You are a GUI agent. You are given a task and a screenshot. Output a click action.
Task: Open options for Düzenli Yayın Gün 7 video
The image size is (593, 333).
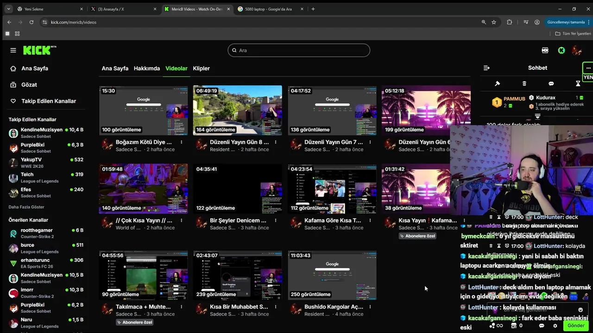click(x=370, y=142)
